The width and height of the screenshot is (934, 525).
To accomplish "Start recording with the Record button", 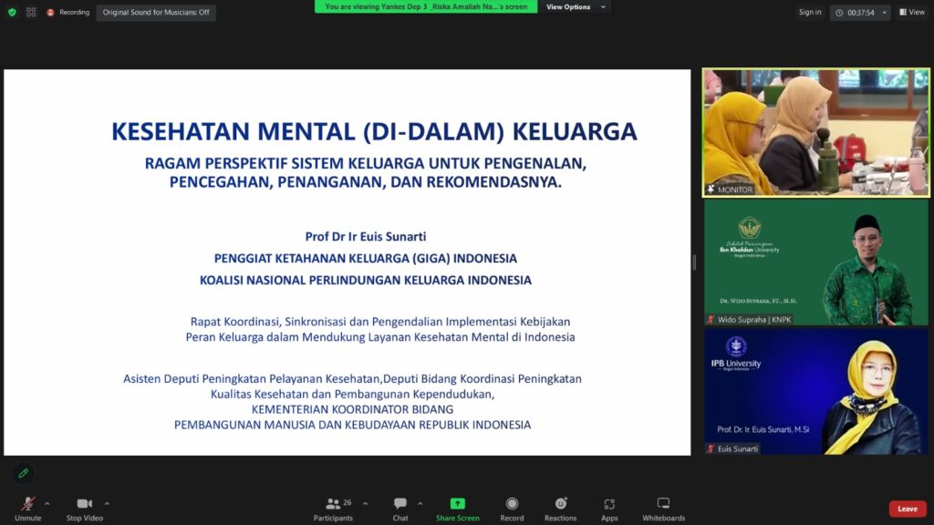I will click(512, 509).
